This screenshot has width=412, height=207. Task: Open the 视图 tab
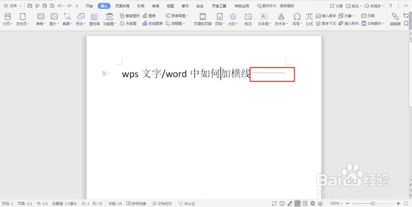[170, 6]
